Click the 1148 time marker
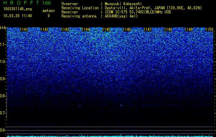This screenshot has width=216, height=137. pyautogui.click(x=168, y=29)
